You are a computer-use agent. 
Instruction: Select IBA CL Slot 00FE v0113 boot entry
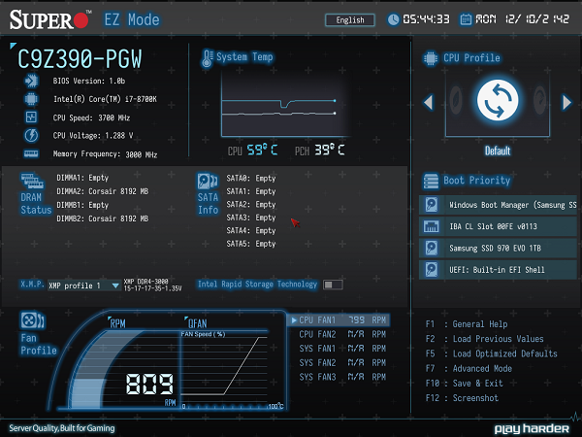(499, 226)
